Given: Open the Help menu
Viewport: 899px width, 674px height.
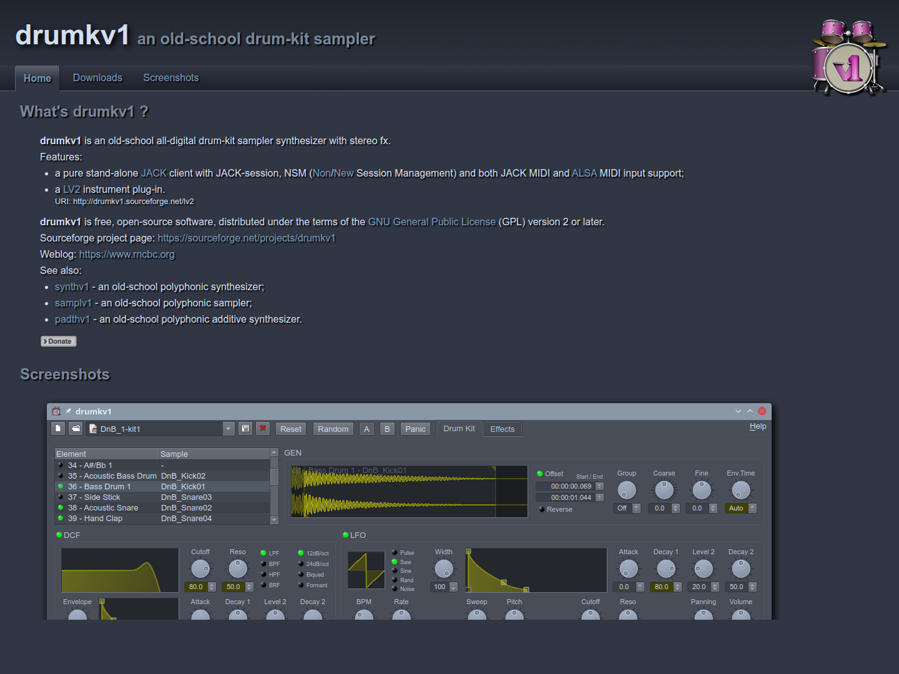Looking at the screenshot, I should click(758, 426).
